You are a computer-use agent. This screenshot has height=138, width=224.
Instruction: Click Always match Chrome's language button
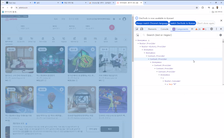152,23
